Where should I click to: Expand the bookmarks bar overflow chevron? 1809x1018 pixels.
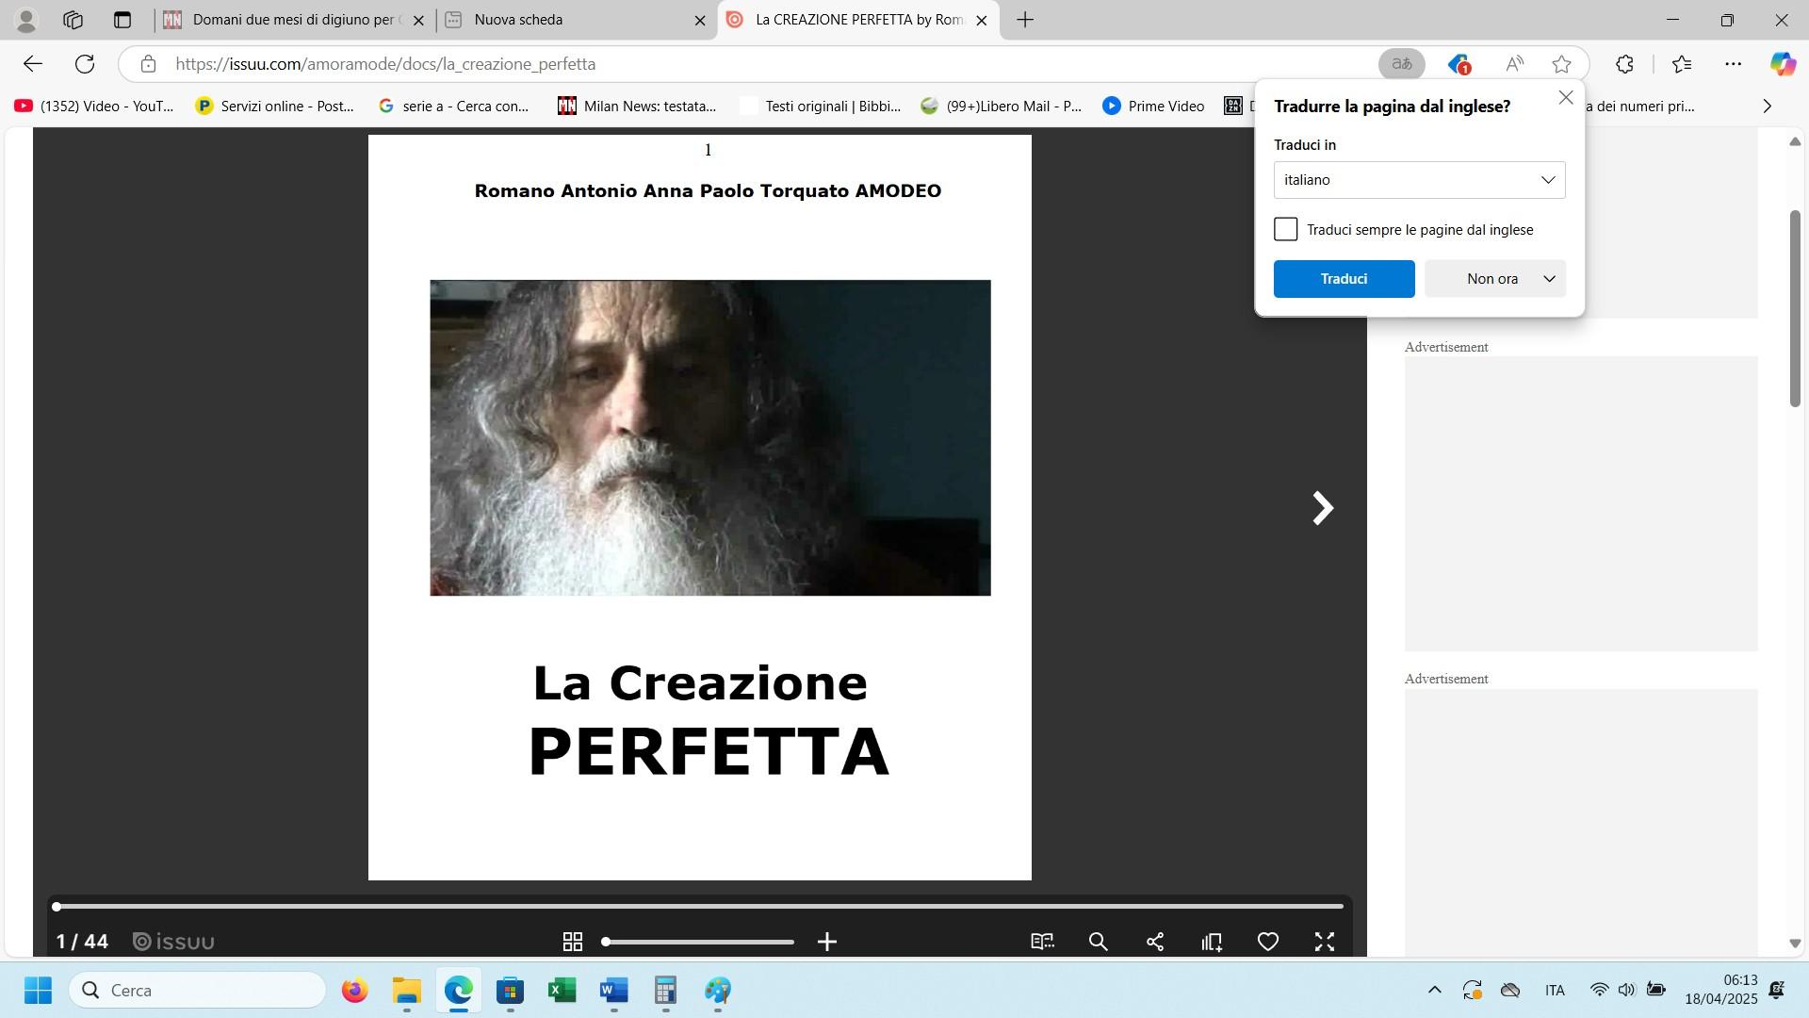tap(1767, 107)
